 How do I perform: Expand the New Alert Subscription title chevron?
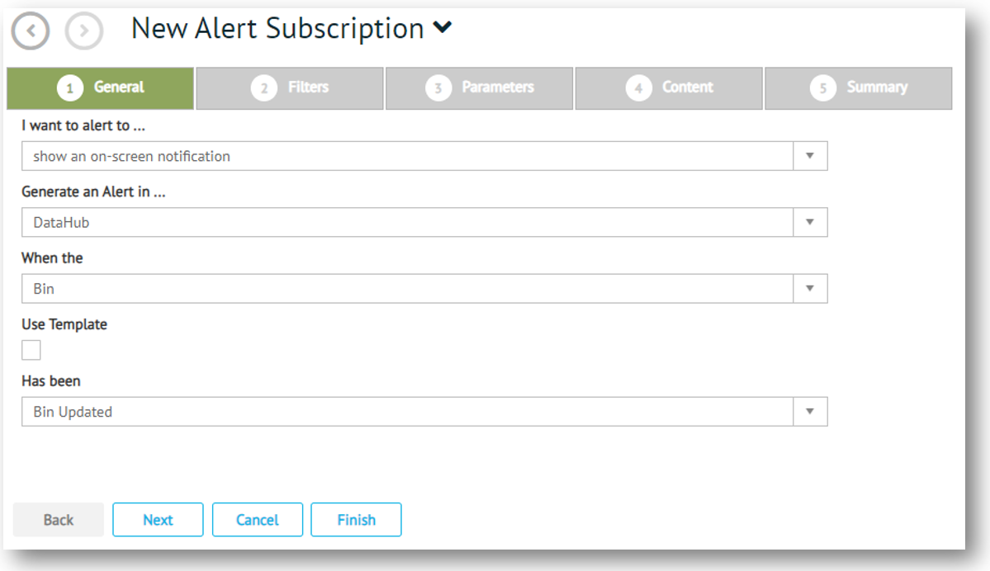tap(443, 28)
